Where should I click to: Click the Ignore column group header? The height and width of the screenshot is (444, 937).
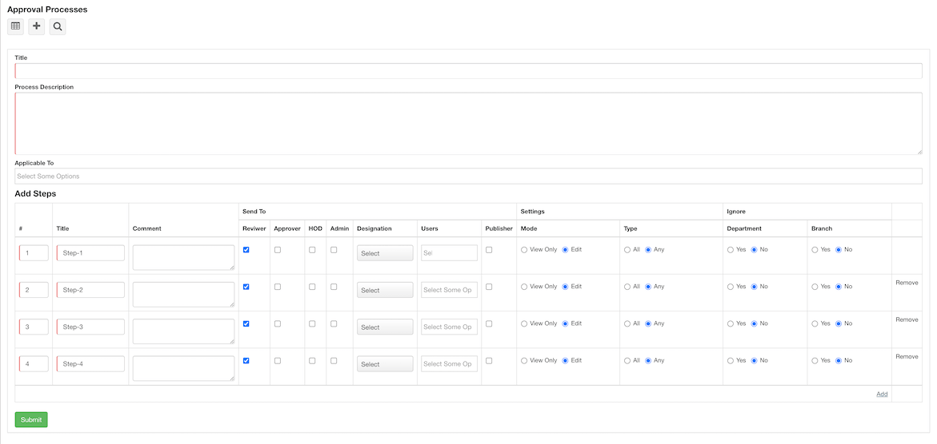(x=735, y=212)
